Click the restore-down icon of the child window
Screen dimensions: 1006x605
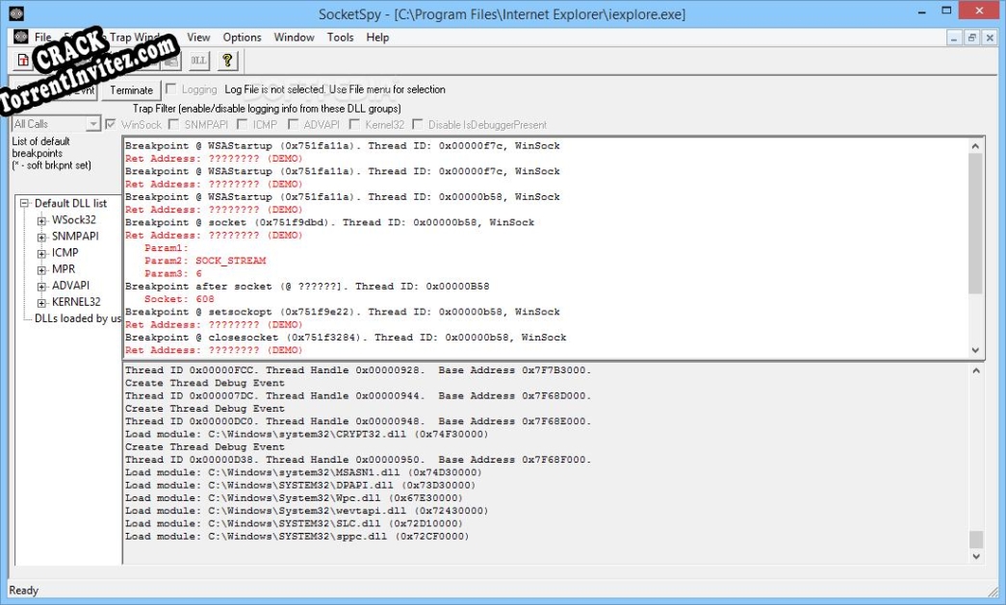tap(971, 38)
